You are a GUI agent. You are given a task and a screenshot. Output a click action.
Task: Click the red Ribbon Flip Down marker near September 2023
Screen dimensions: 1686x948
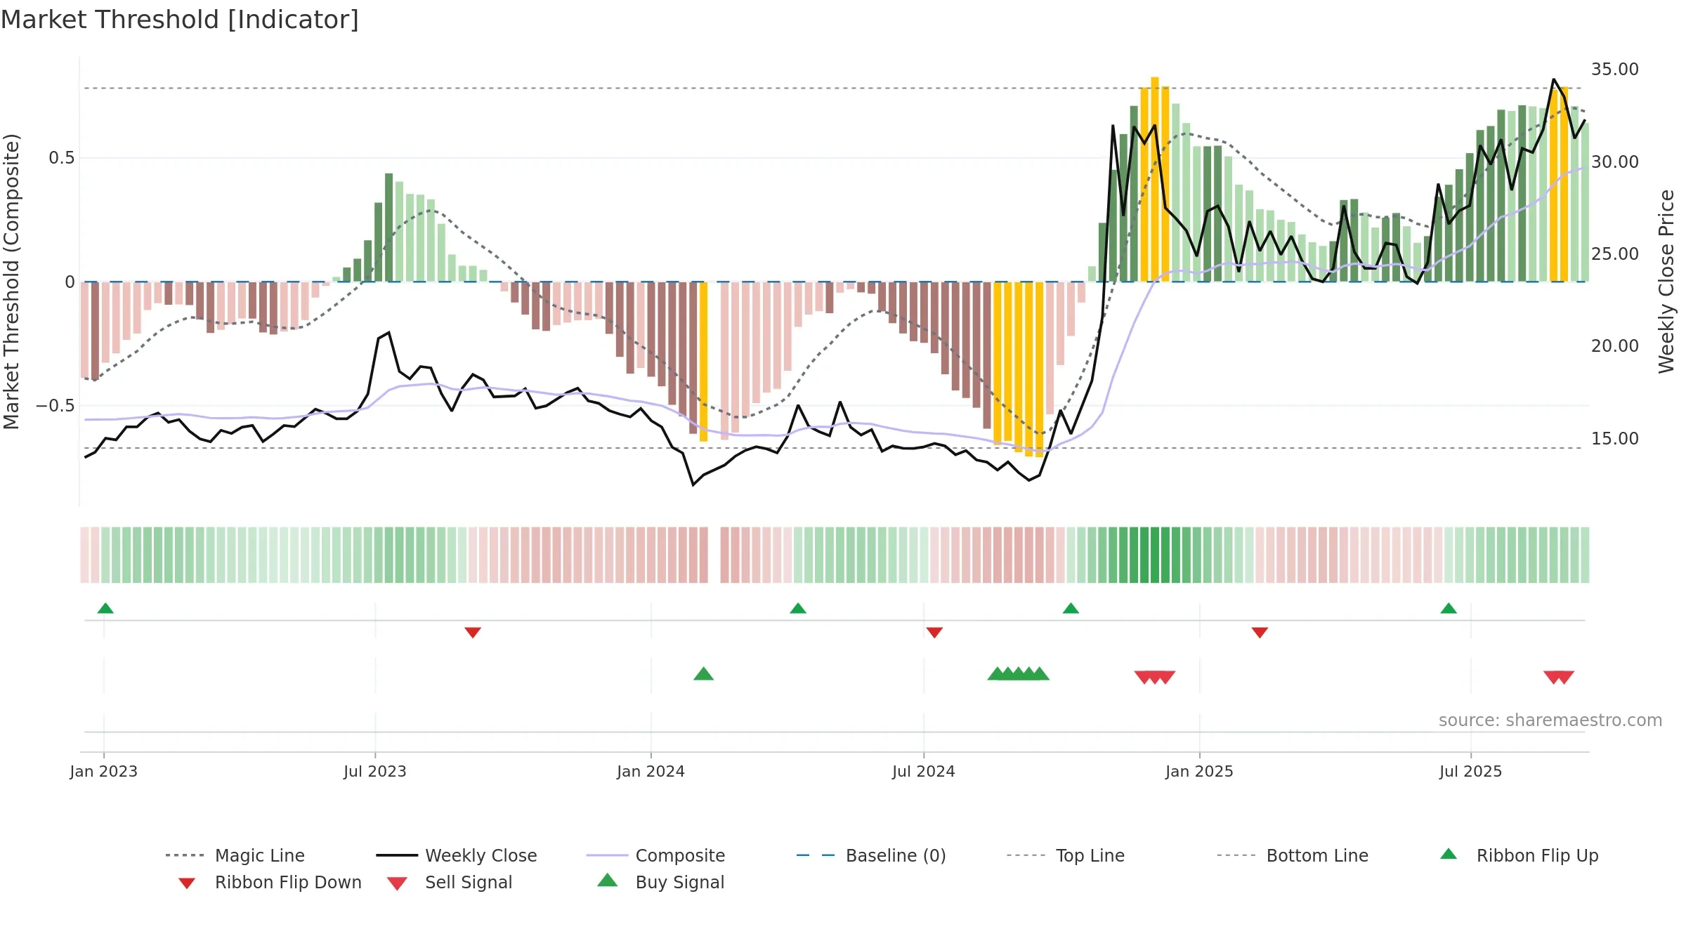[473, 633]
